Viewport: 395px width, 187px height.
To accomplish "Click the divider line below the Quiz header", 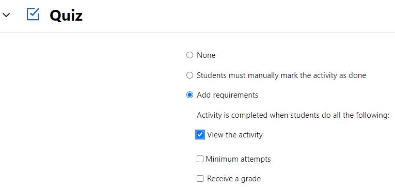I will (197, 32).
